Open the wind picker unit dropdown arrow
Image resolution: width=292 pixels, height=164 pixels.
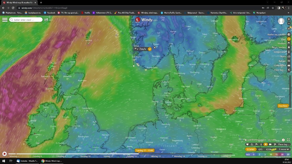point(150,49)
